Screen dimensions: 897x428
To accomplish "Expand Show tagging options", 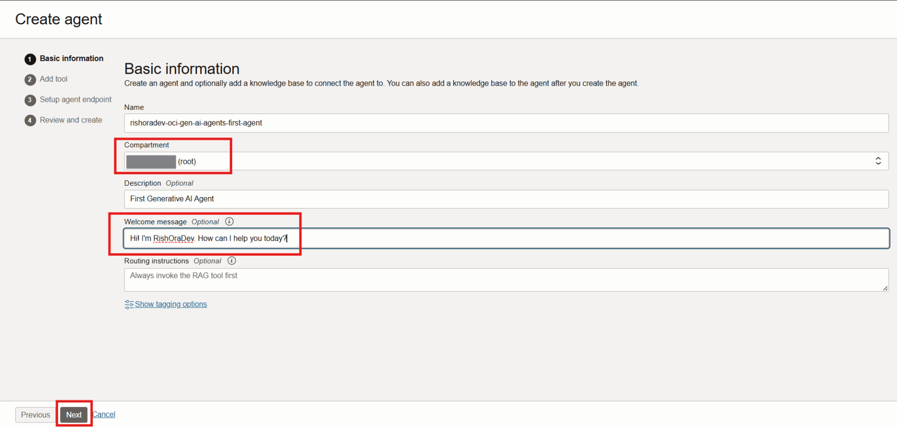I will (170, 305).
